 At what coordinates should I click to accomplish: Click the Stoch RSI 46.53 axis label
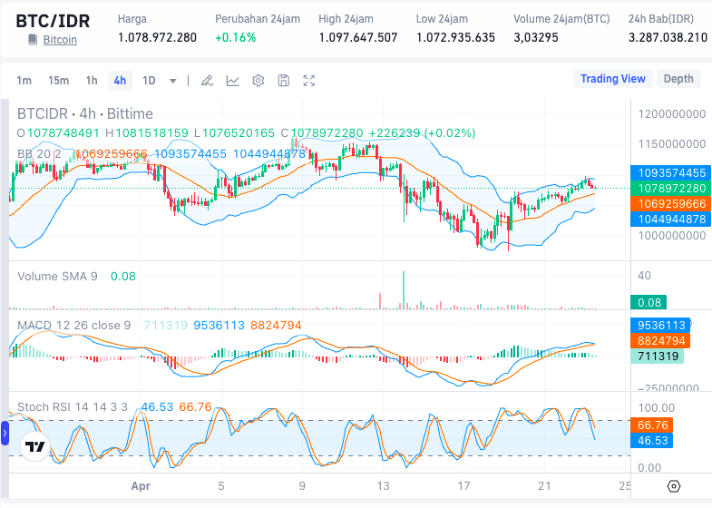click(x=652, y=440)
